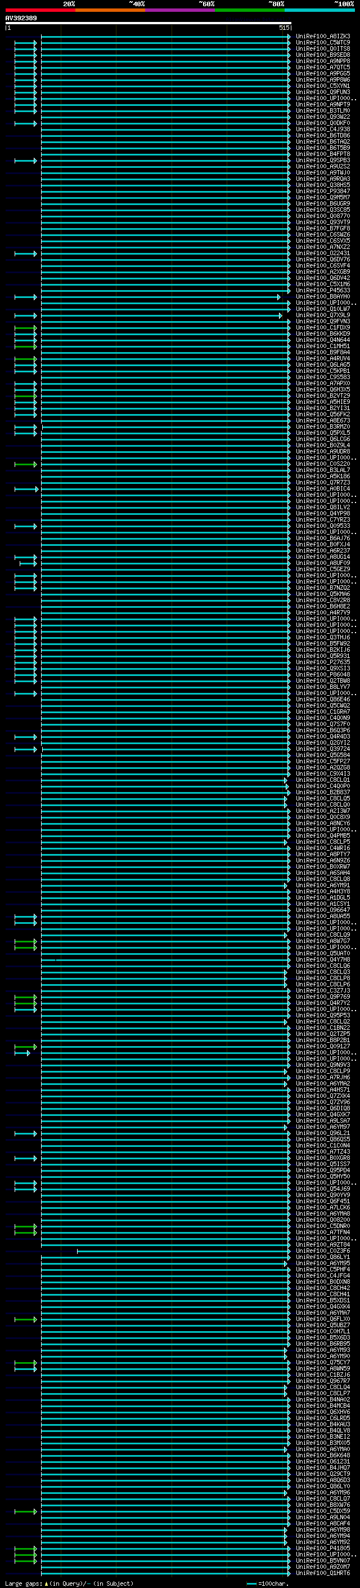Select hit label UniRef100_Q9P769

click(323, 996)
